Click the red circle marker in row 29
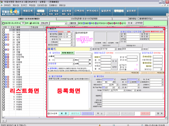The width and height of the screenshot is (169, 126). click(x=8, y=40)
